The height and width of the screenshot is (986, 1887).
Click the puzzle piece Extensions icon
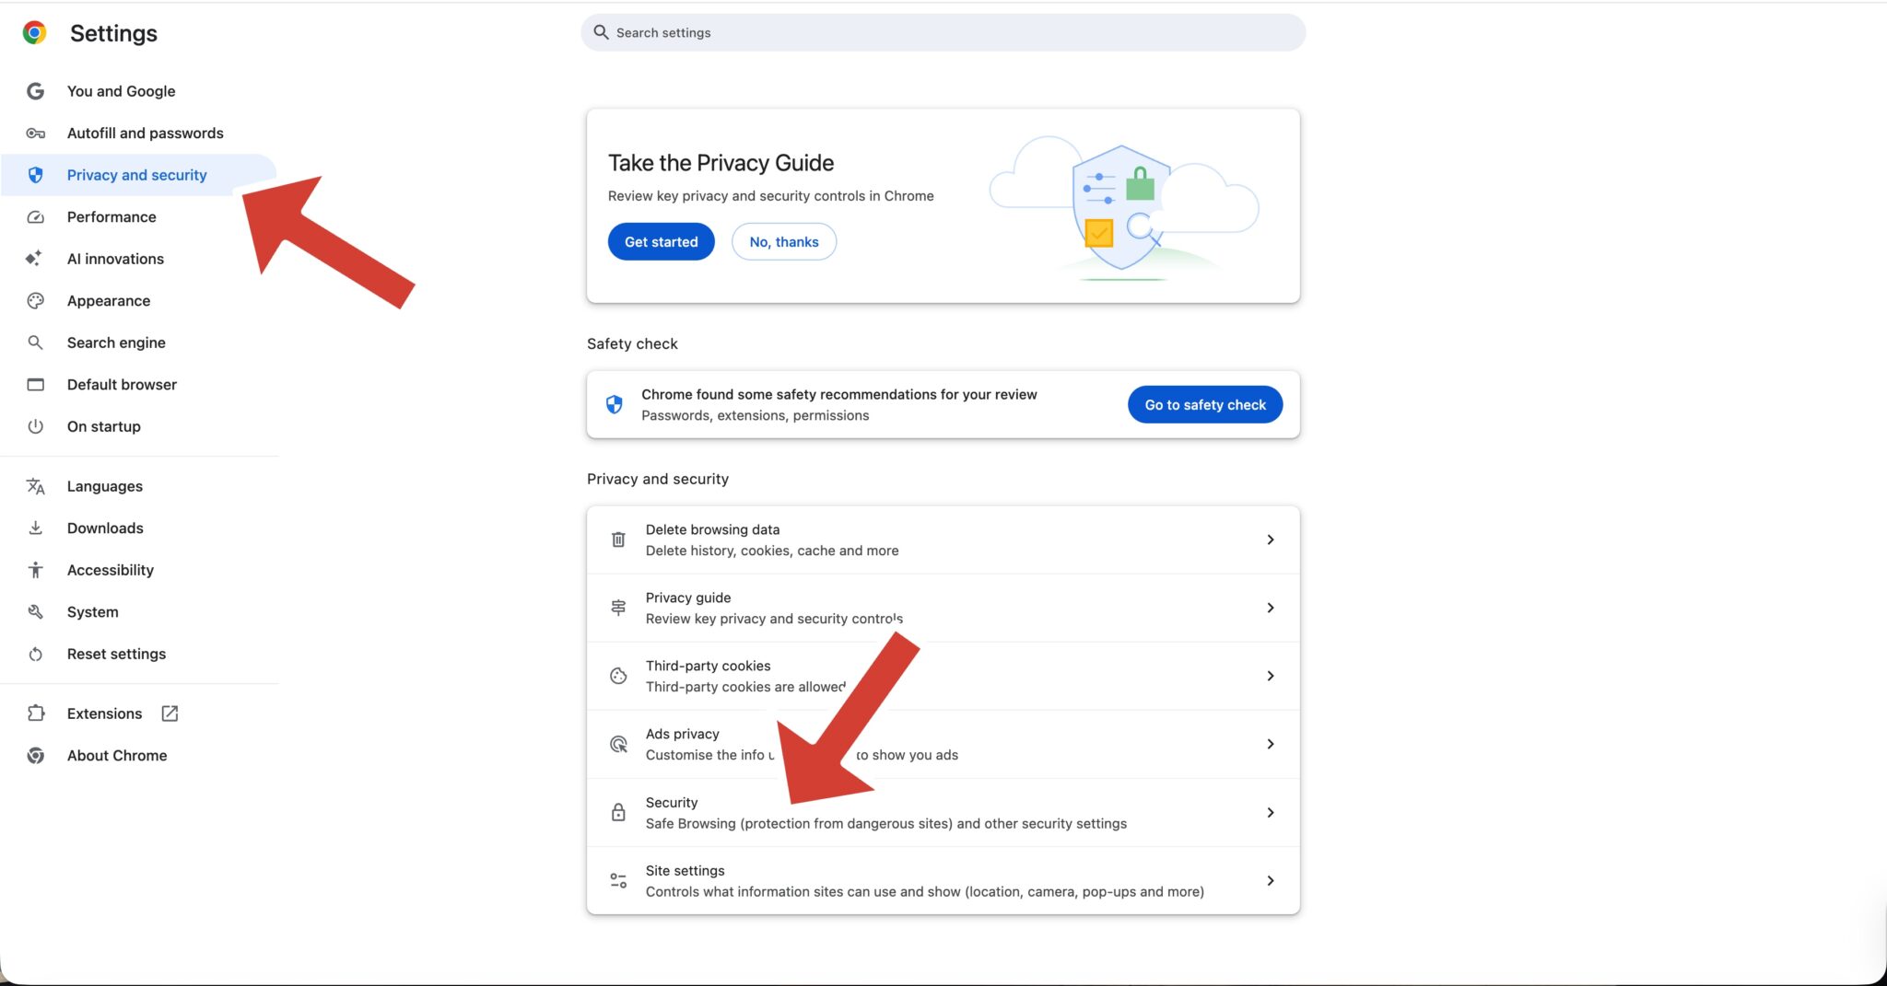click(x=35, y=713)
